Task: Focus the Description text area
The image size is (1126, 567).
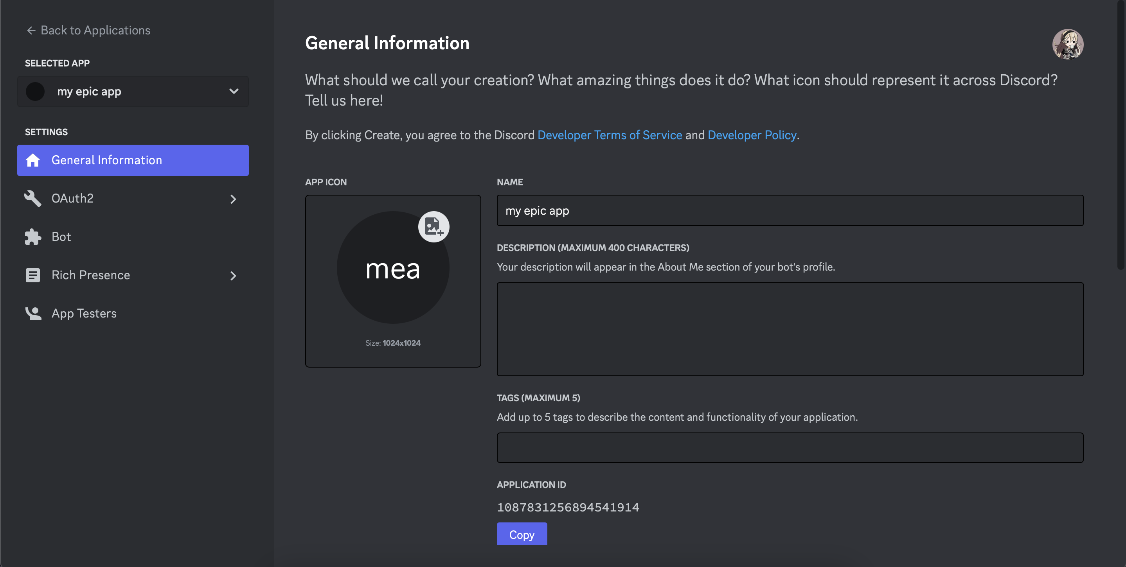Action: 790,329
